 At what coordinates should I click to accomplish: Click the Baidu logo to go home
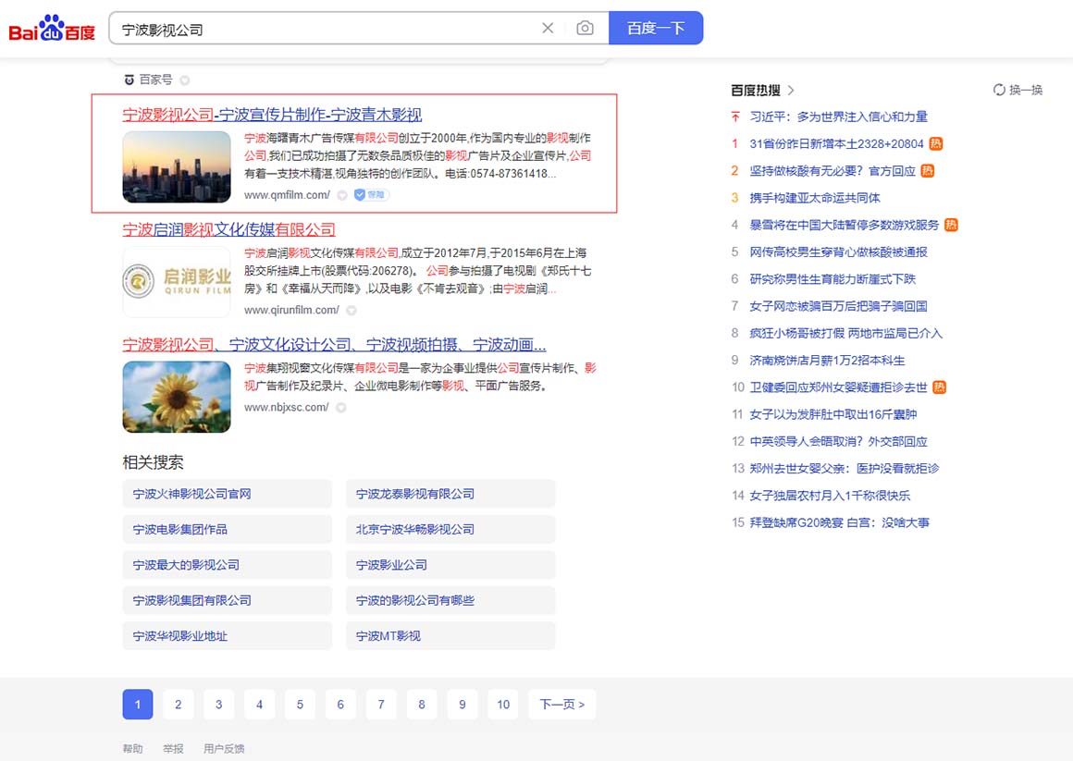click(x=53, y=29)
